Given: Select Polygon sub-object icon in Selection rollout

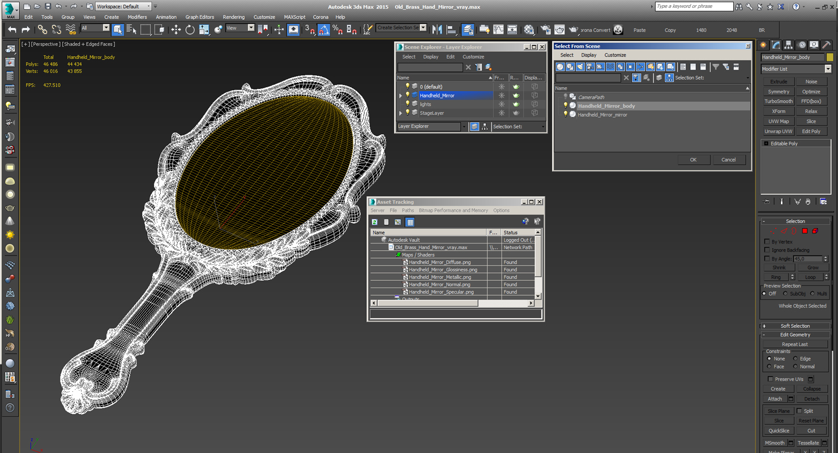Looking at the screenshot, I should [x=805, y=231].
